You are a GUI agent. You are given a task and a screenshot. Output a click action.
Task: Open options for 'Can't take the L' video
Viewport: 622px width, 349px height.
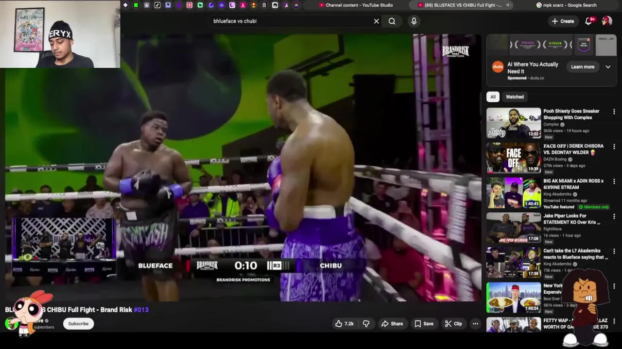pyautogui.click(x=614, y=252)
